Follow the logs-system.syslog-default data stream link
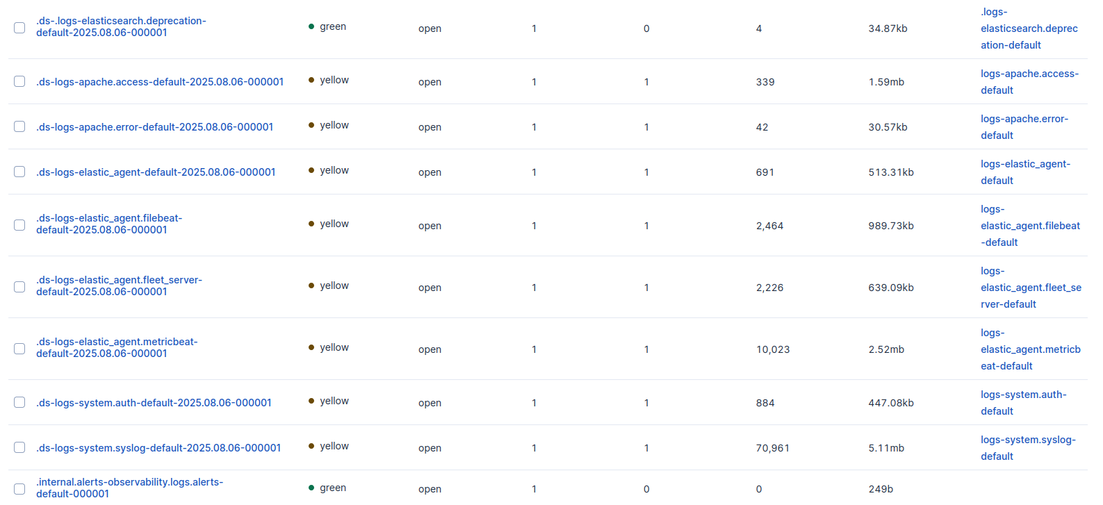Image resolution: width=1103 pixels, height=505 pixels. 1028,448
